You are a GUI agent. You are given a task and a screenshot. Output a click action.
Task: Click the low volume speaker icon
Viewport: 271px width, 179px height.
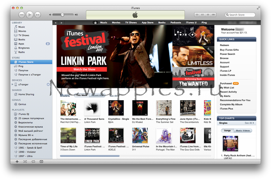coord(50,15)
